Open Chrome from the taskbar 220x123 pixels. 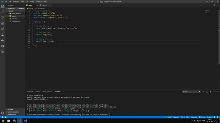click(14, 121)
